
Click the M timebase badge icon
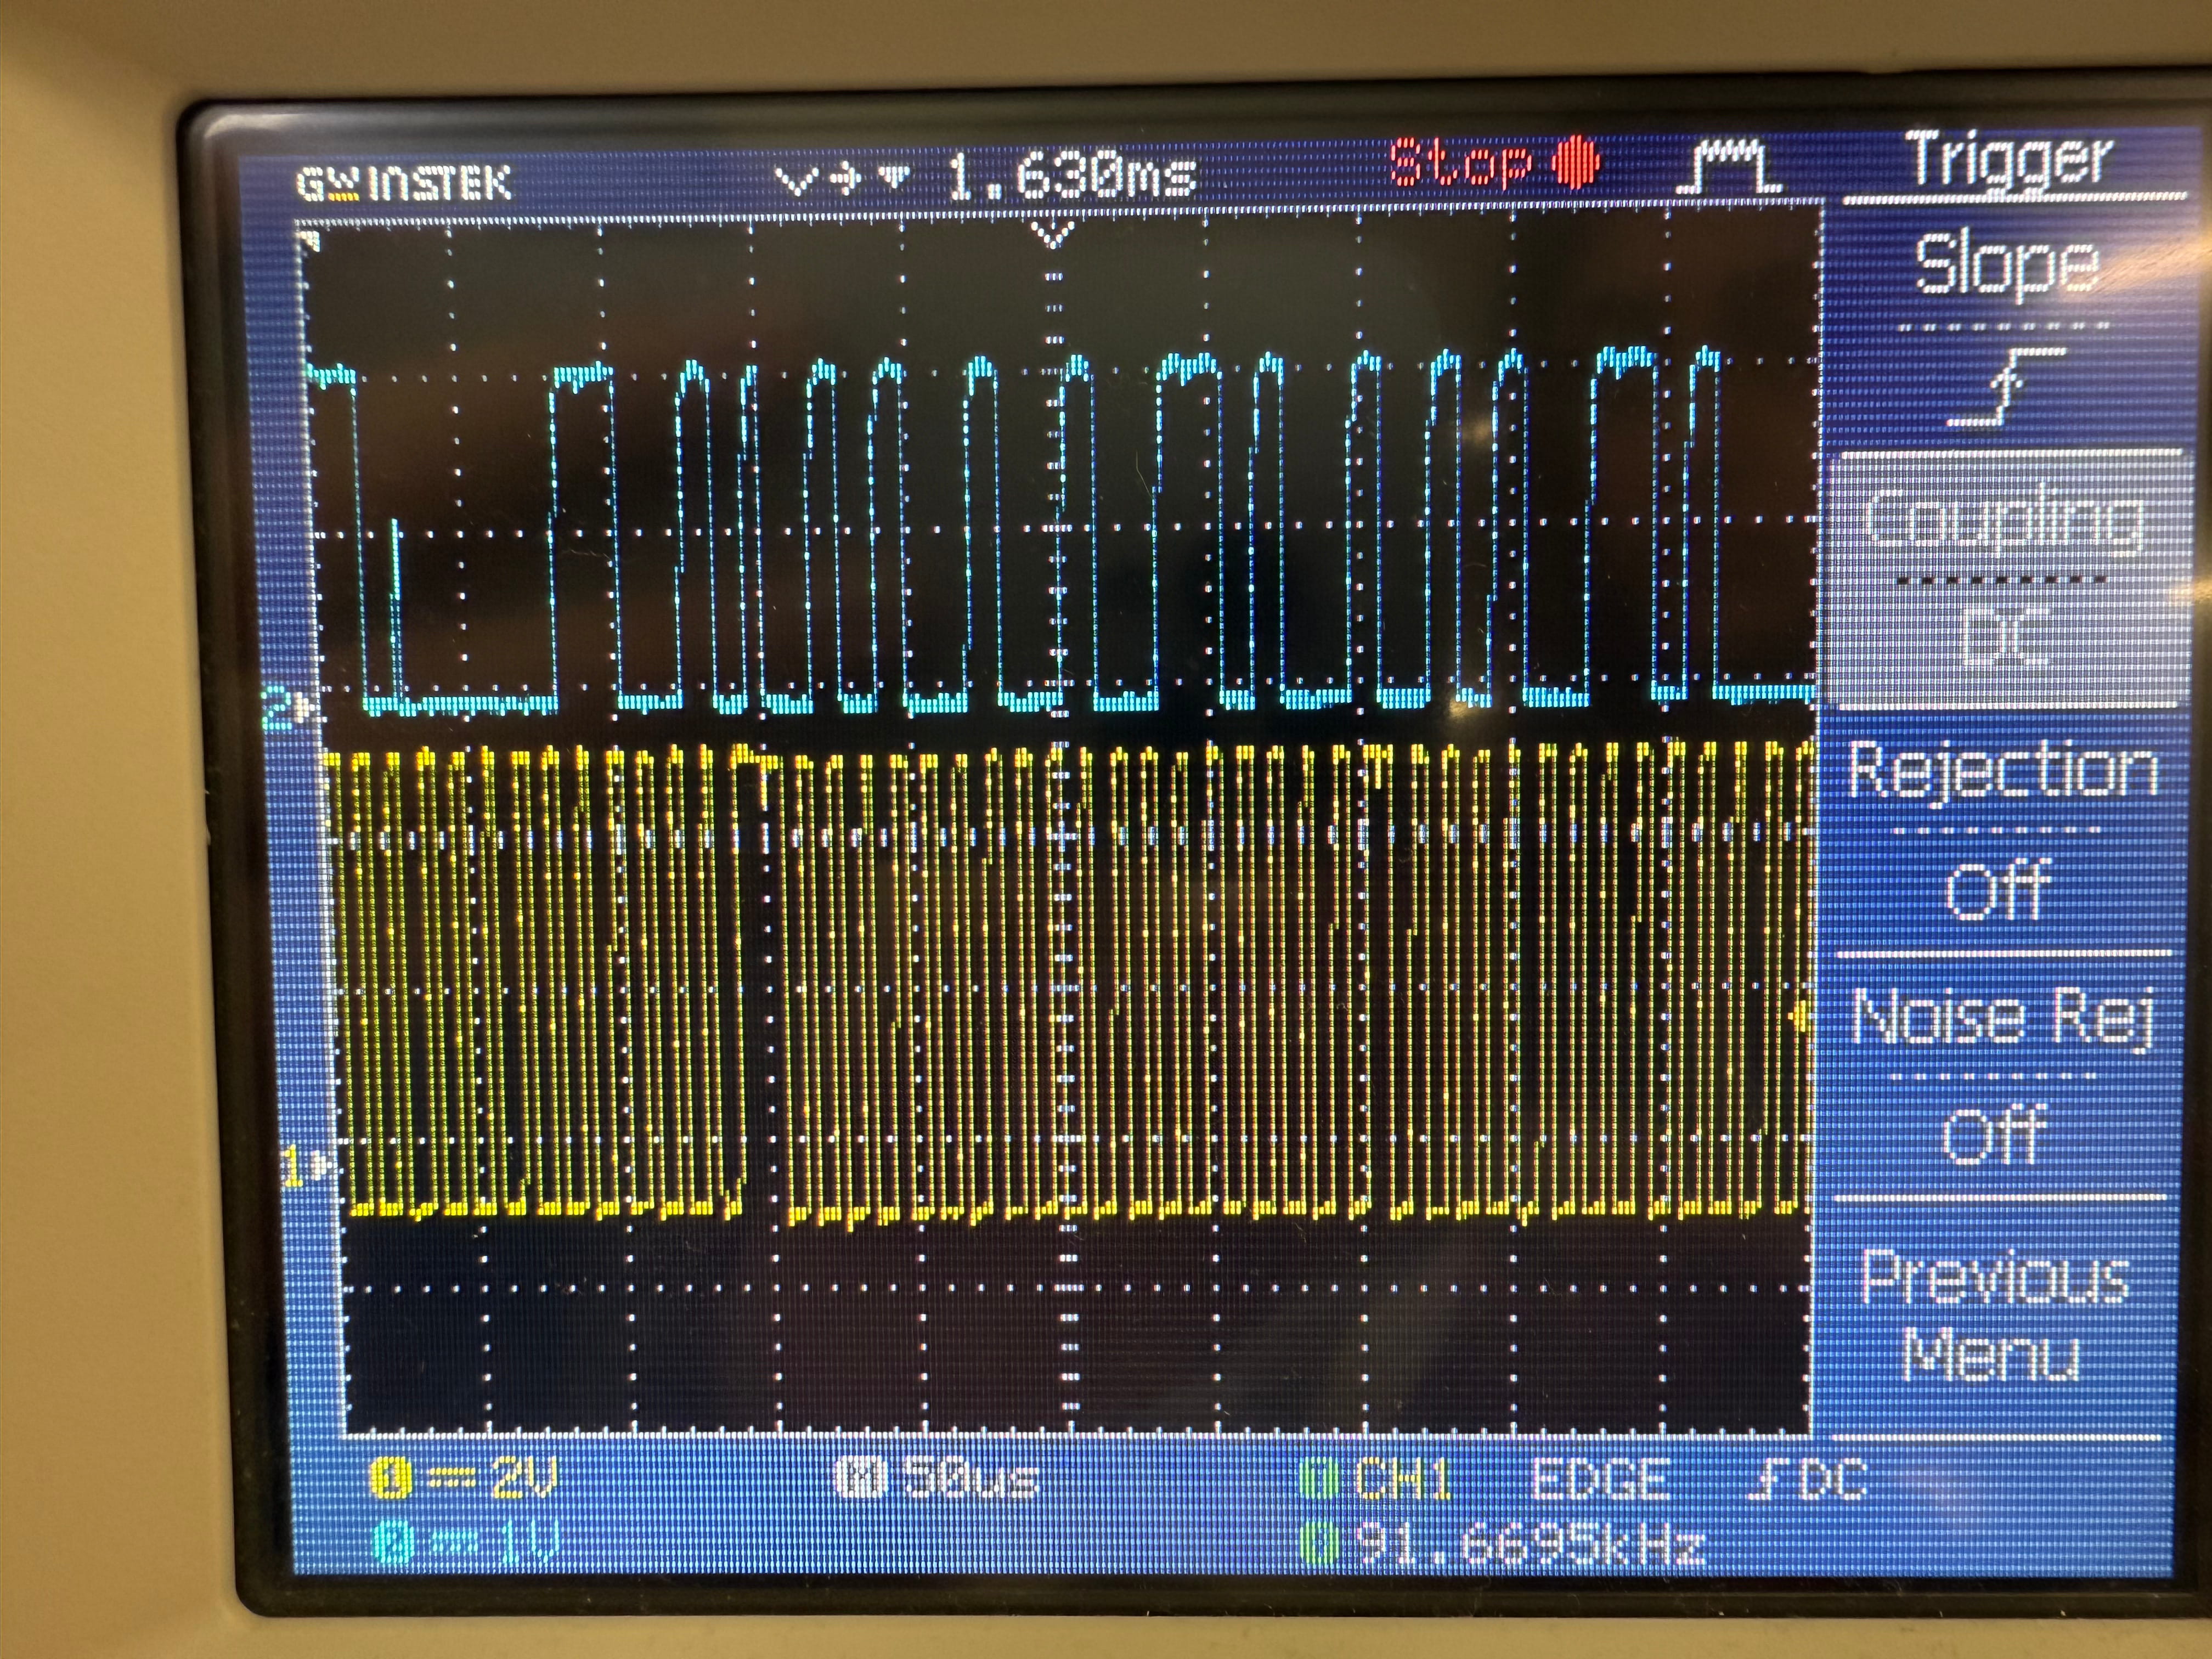(861, 1477)
